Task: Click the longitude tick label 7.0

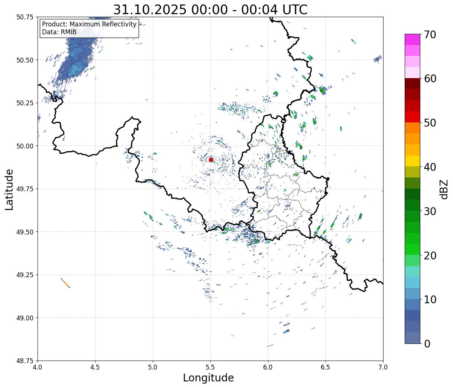Action: 383,367
